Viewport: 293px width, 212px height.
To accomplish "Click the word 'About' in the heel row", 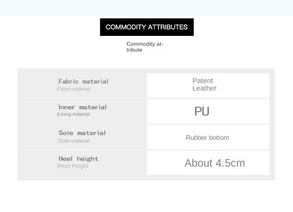I will coord(199,163).
